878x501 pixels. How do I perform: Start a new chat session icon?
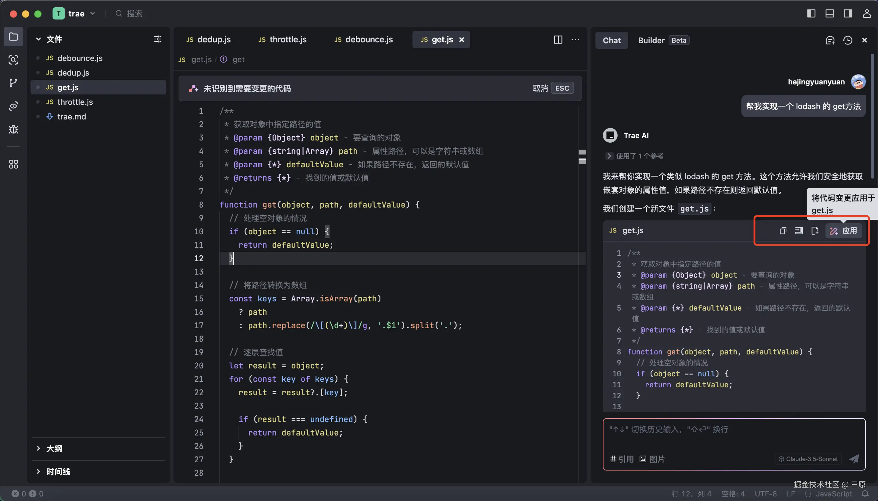[x=830, y=40]
